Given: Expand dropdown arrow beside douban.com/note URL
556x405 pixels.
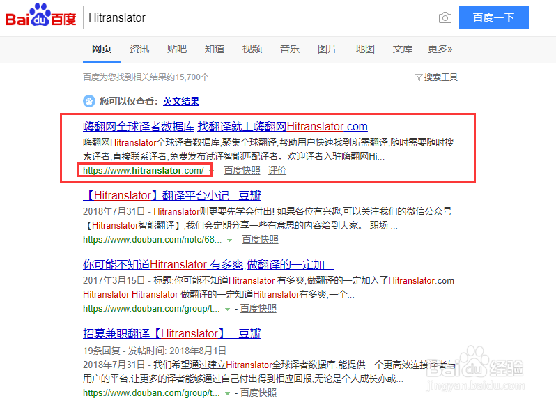Looking at the screenshot, I should pos(229,240).
